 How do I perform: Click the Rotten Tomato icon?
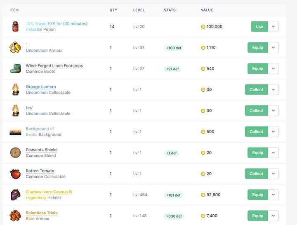tap(15, 174)
